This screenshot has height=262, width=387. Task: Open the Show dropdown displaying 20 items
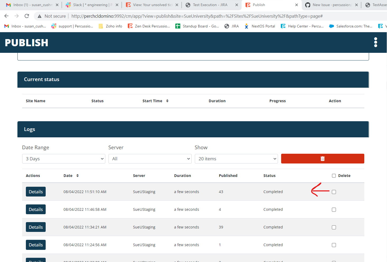tap(236, 158)
